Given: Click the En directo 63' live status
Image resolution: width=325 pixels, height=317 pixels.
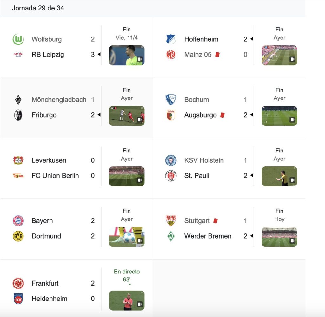Looking at the screenshot, I should click(127, 275).
